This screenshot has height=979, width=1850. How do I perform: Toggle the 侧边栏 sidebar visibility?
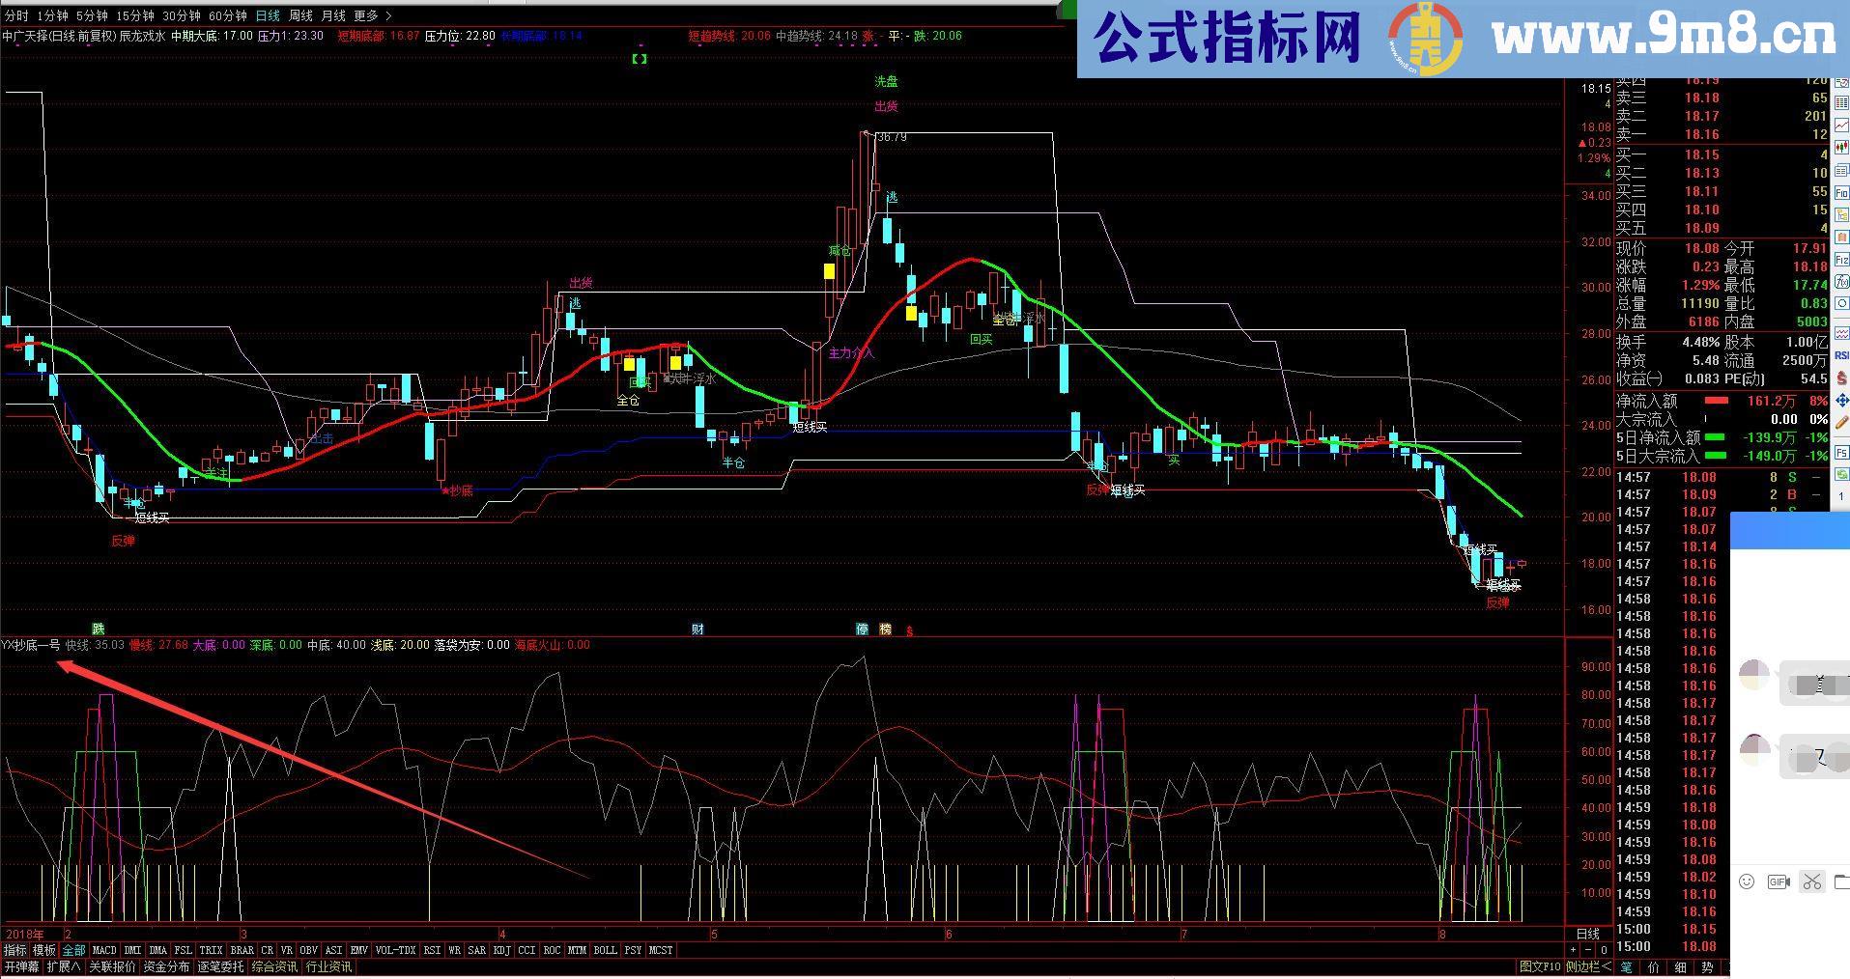[x=1588, y=966]
